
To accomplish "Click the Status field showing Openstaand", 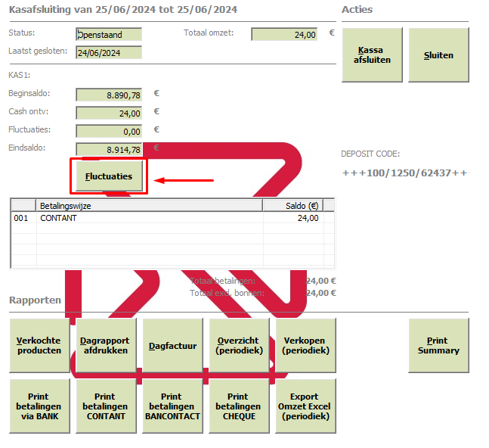I will coord(109,34).
